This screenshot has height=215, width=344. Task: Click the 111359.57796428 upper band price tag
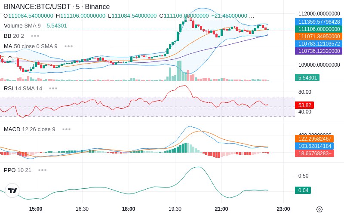coord(319,22)
